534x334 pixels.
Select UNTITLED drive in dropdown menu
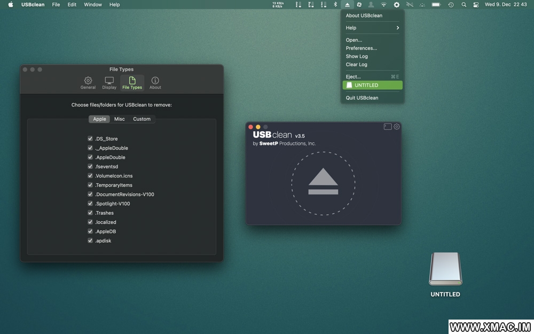tap(372, 85)
